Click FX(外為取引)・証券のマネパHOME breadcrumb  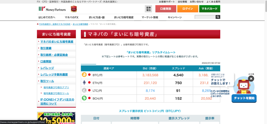tap(55, 24)
